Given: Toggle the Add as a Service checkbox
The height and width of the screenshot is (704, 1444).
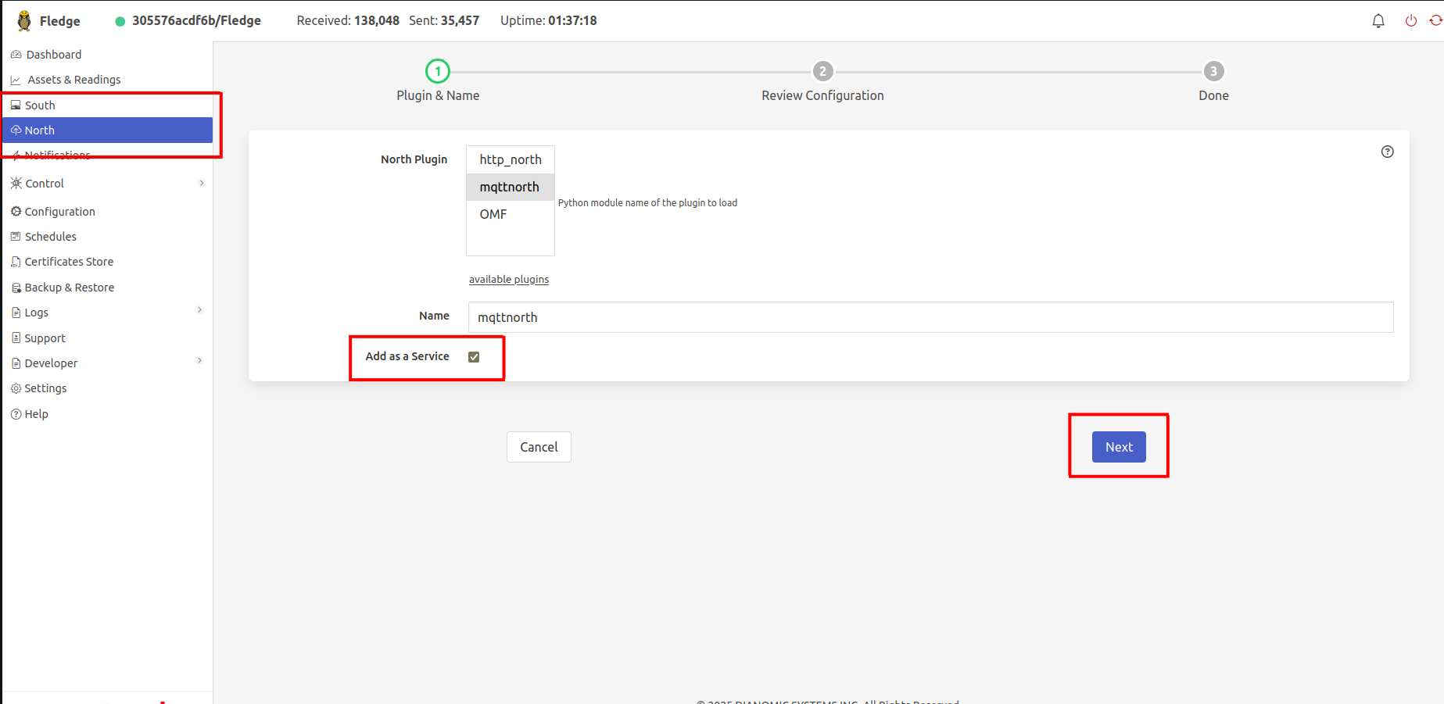Looking at the screenshot, I should [x=474, y=357].
